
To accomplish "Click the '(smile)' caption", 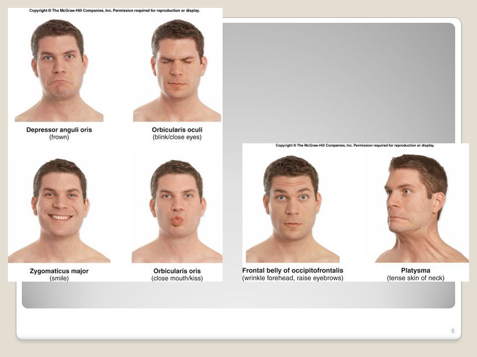I will click(x=59, y=278).
